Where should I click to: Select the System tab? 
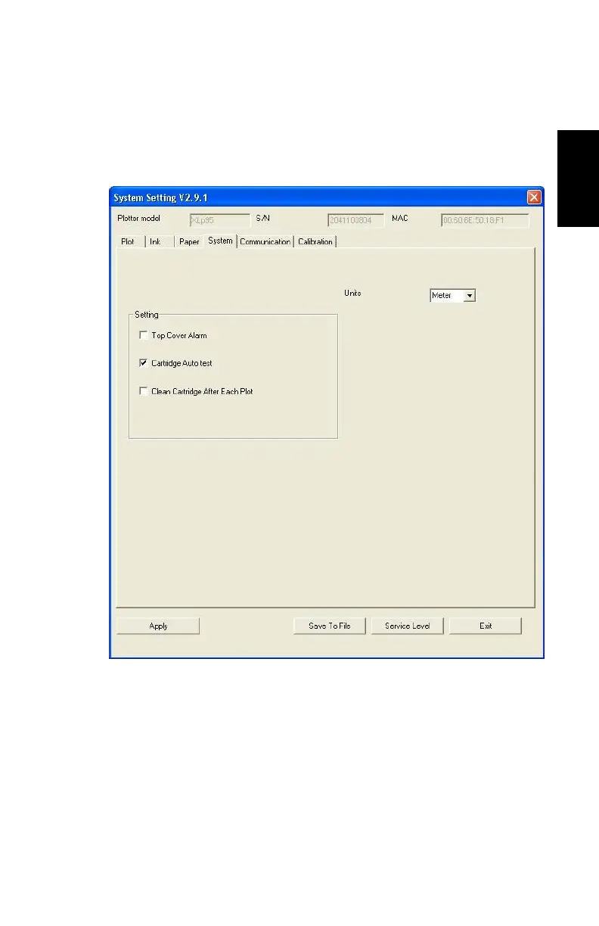tap(220, 241)
